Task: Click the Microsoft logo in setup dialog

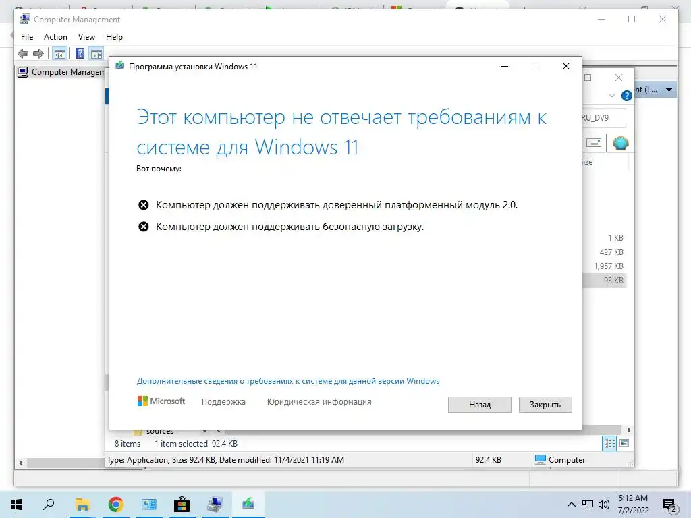Action: 161,401
